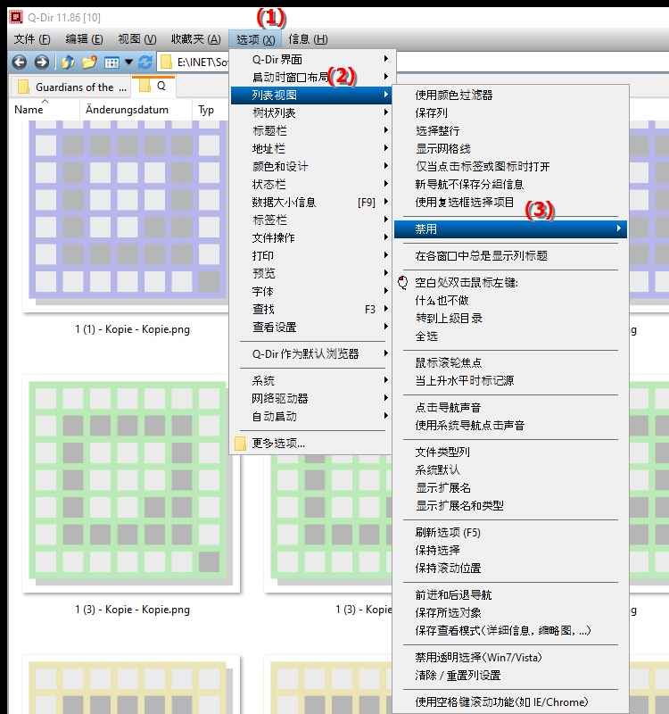Expand the 状态栏 submenu
This screenshot has height=714, width=669.
click(311, 185)
